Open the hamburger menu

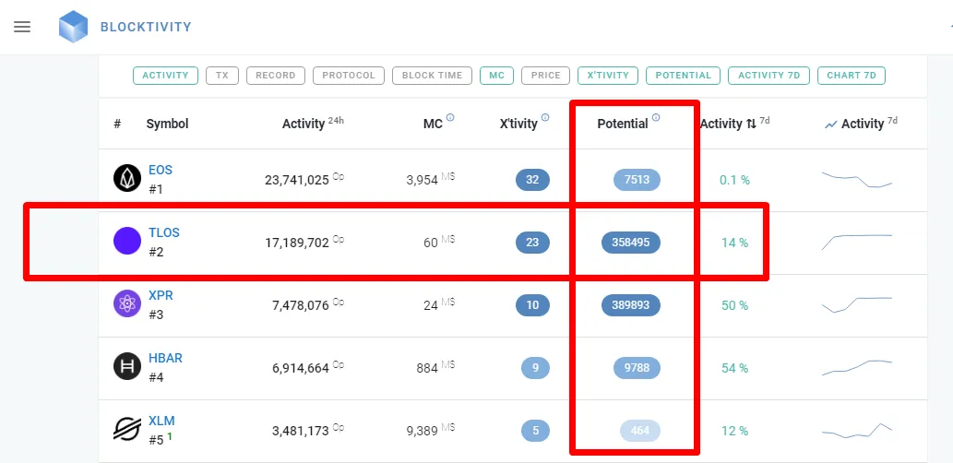click(22, 27)
